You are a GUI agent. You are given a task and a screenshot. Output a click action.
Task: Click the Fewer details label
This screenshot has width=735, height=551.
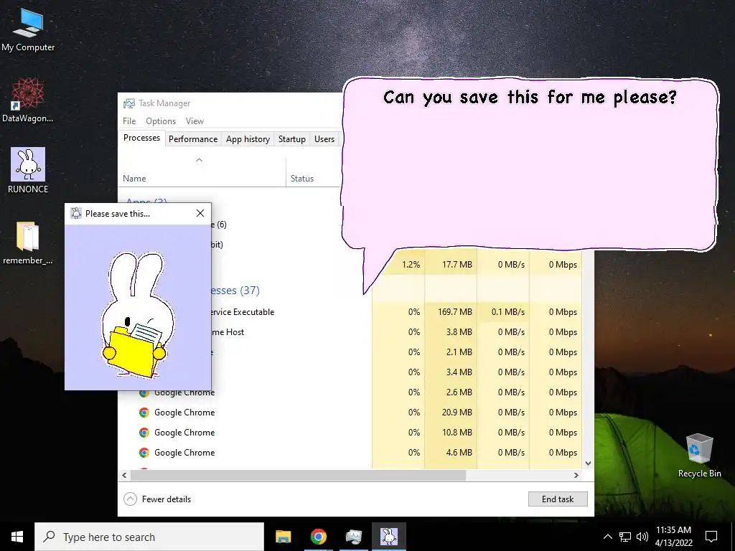pos(167,499)
